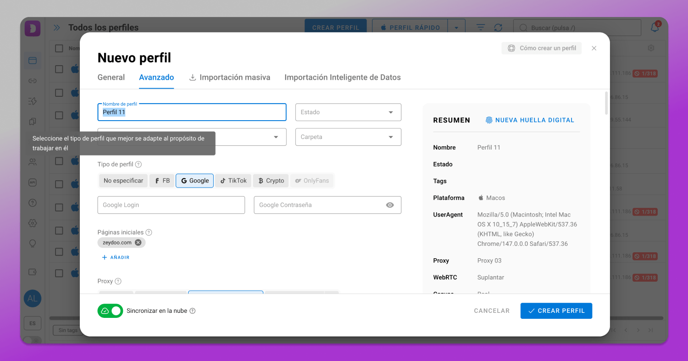Switch to the General tab

click(x=111, y=78)
